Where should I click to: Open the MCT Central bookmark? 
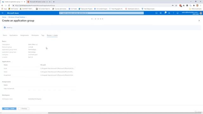pos(13,9)
